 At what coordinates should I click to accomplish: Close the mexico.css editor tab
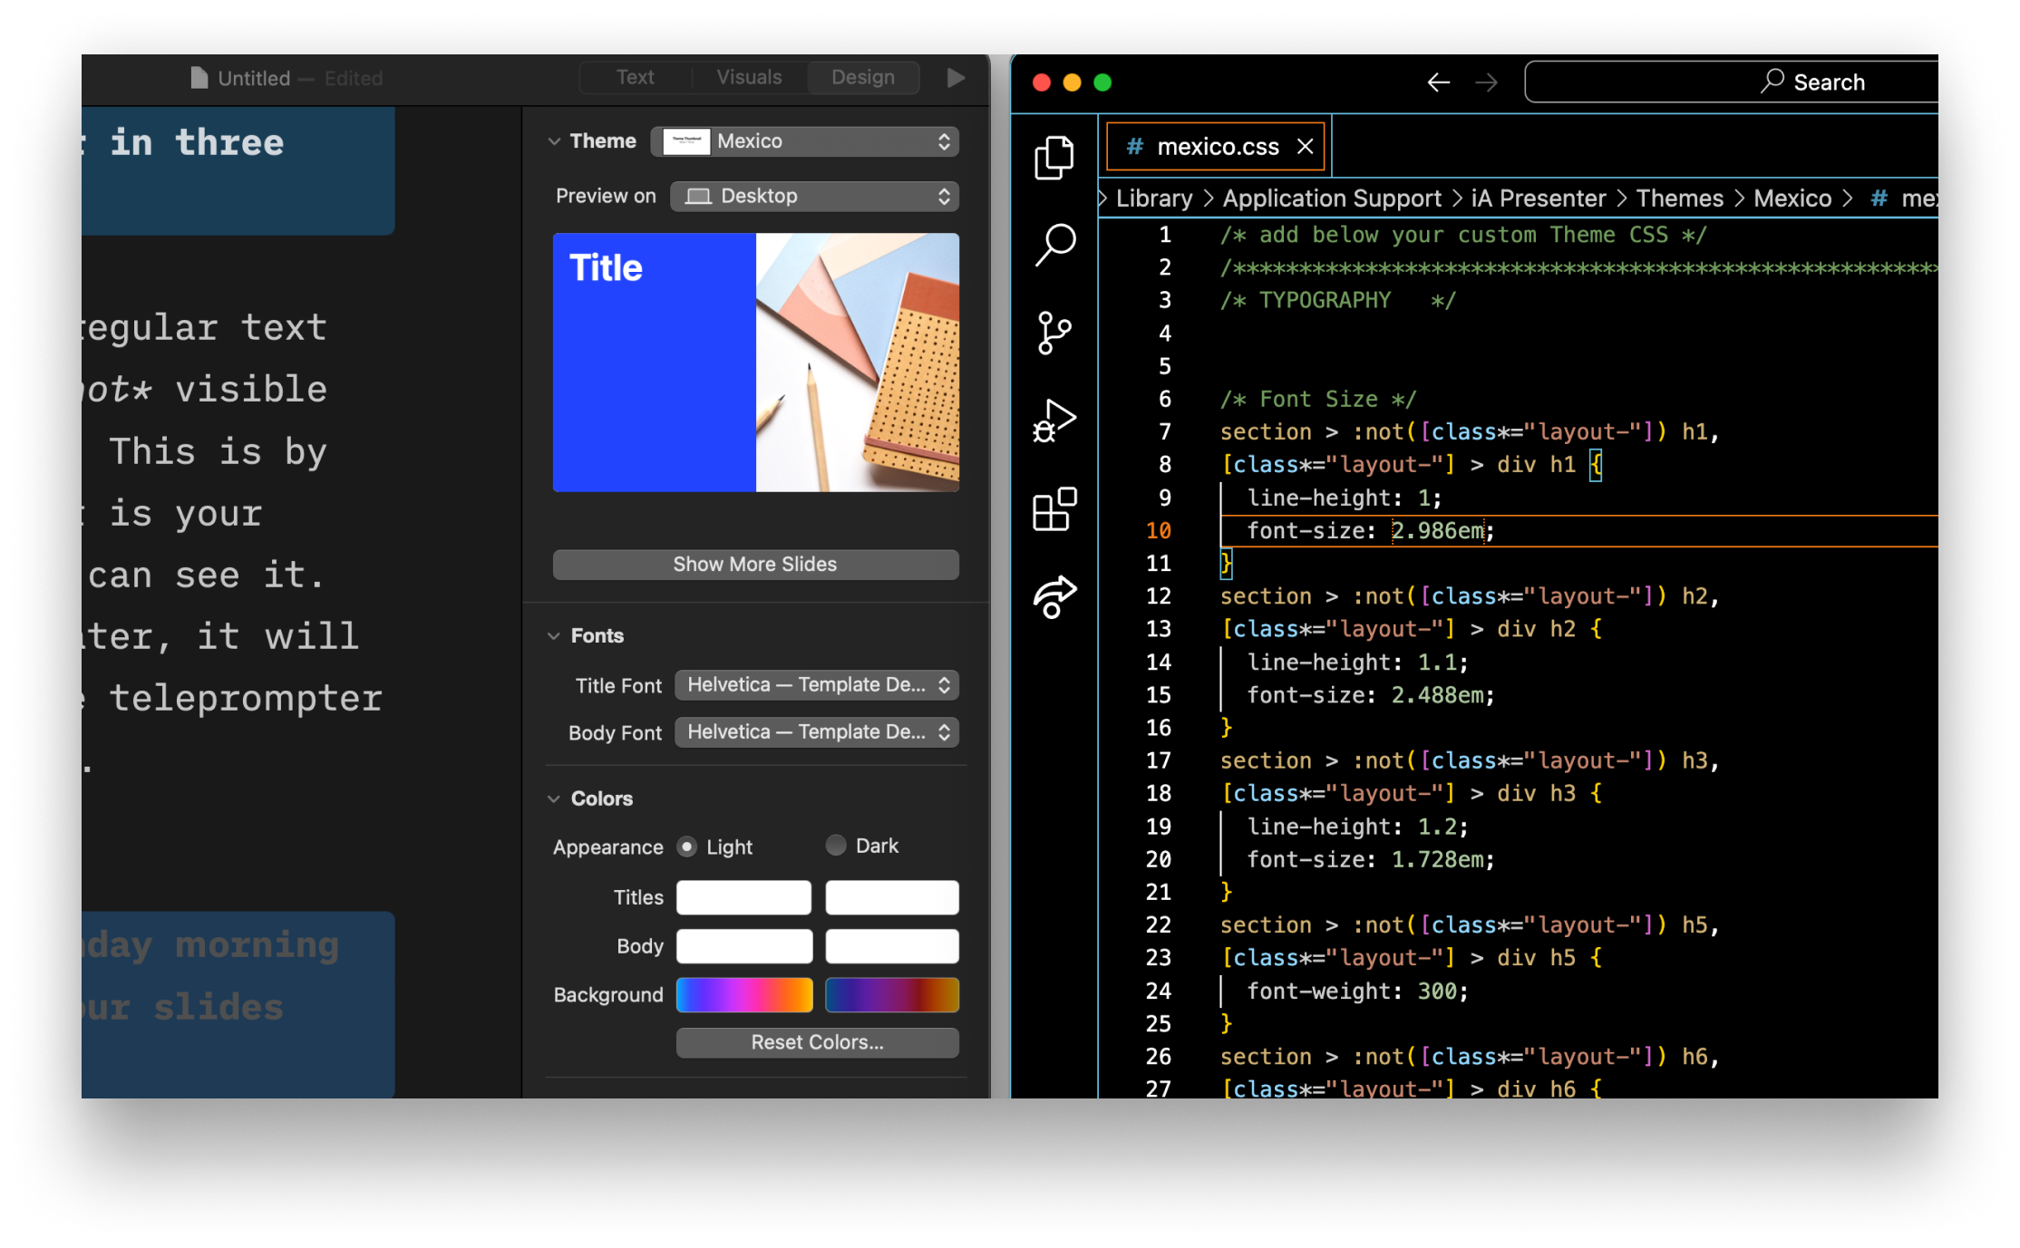tap(1305, 147)
